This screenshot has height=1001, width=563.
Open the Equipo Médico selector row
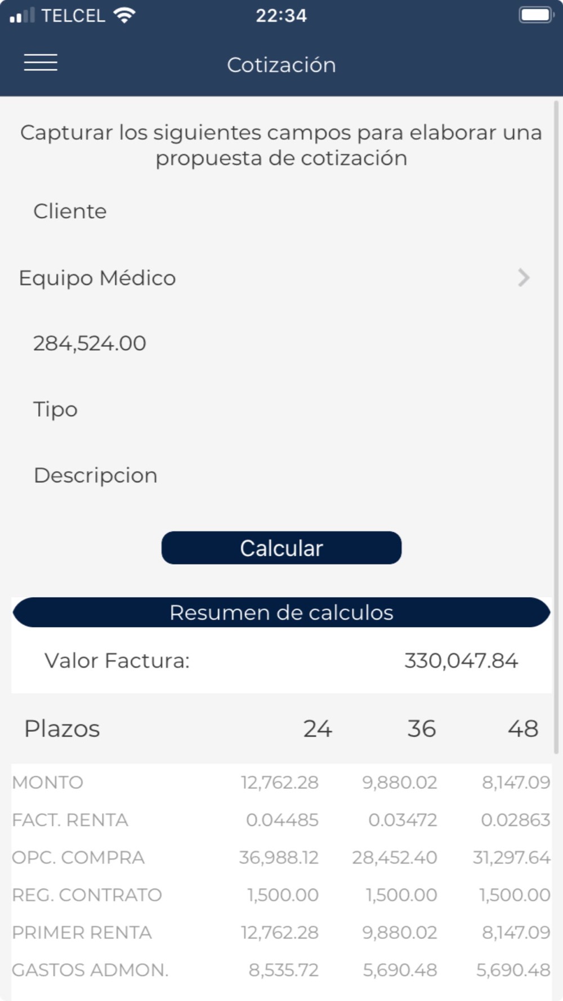click(x=276, y=278)
